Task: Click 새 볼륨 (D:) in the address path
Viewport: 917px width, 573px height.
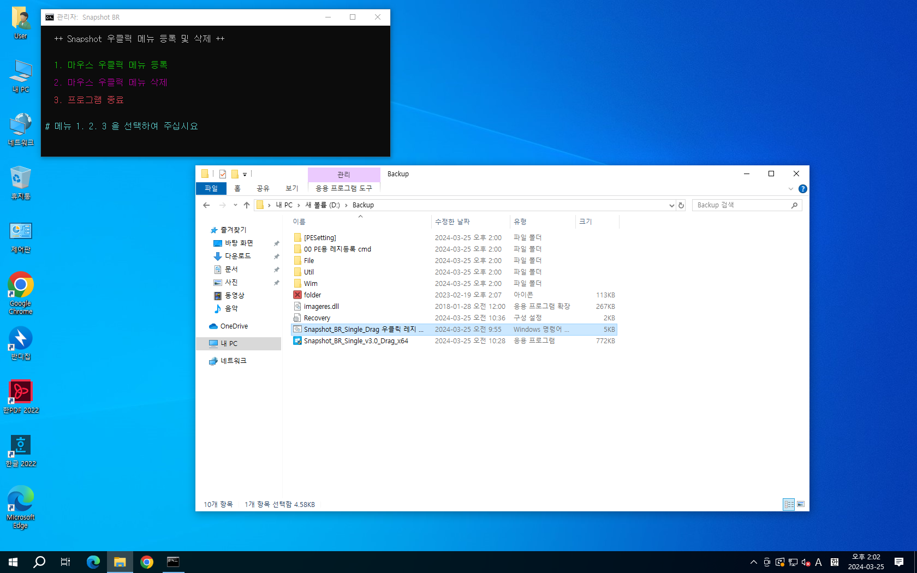Action: tap(322, 205)
